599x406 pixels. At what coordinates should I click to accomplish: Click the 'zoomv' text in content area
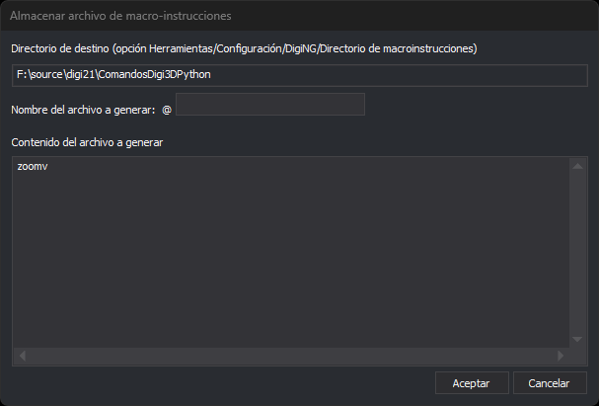click(33, 167)
